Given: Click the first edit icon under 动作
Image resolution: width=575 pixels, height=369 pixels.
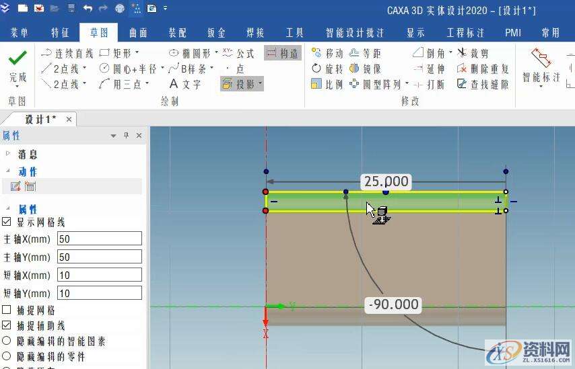Looking at the screenshot, I should click(15, 186).
